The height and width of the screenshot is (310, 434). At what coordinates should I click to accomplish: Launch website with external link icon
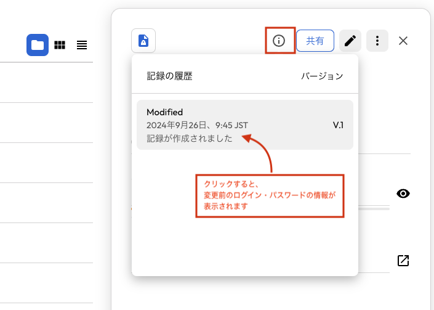[403, 261]
